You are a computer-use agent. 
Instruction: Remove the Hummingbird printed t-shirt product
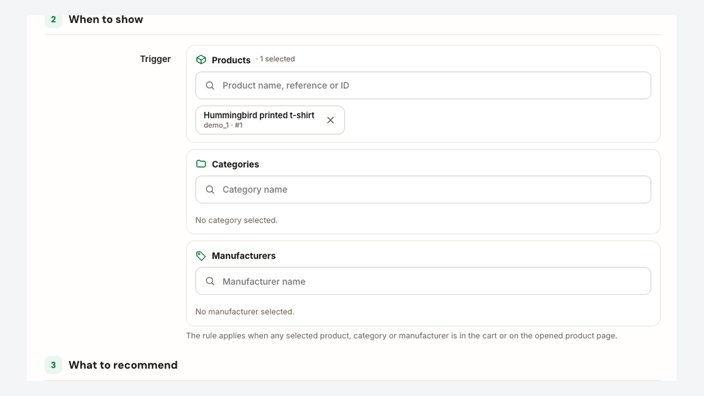[330, 120]
